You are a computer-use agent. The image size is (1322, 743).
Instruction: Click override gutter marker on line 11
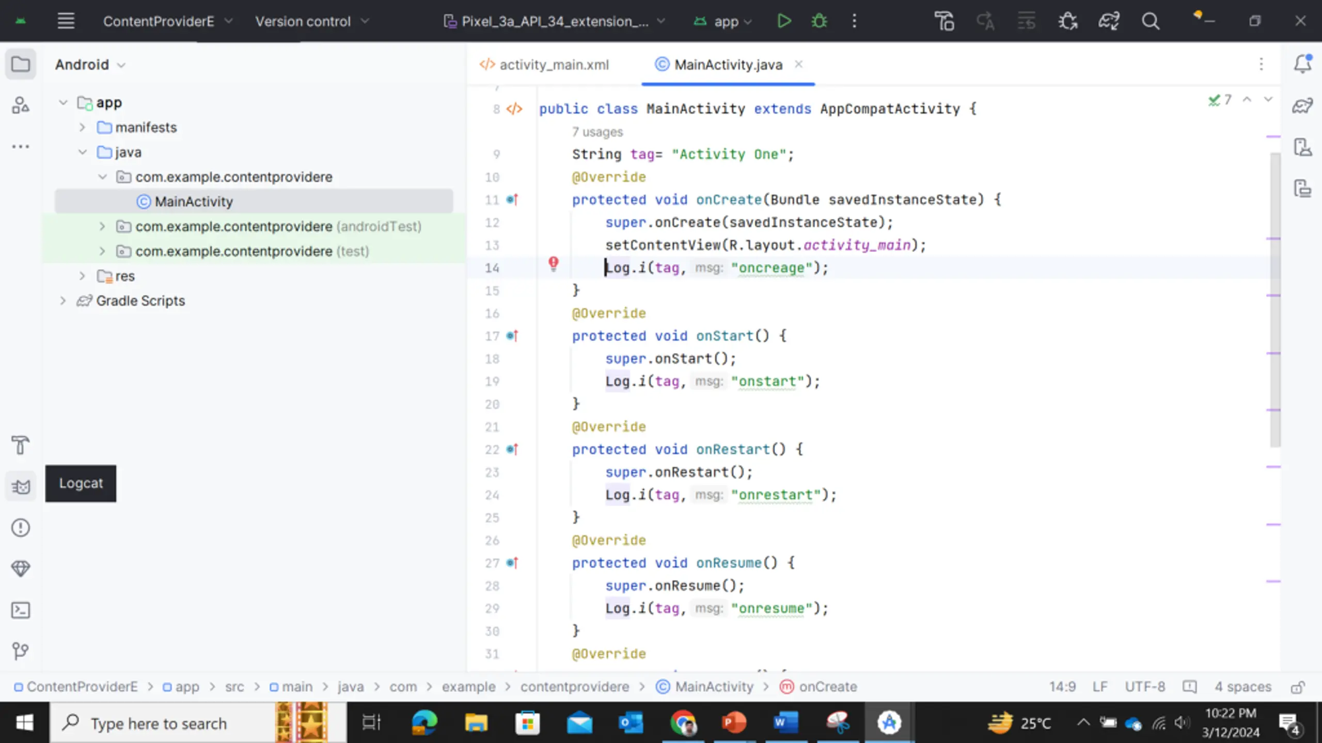tap(512, 200)
